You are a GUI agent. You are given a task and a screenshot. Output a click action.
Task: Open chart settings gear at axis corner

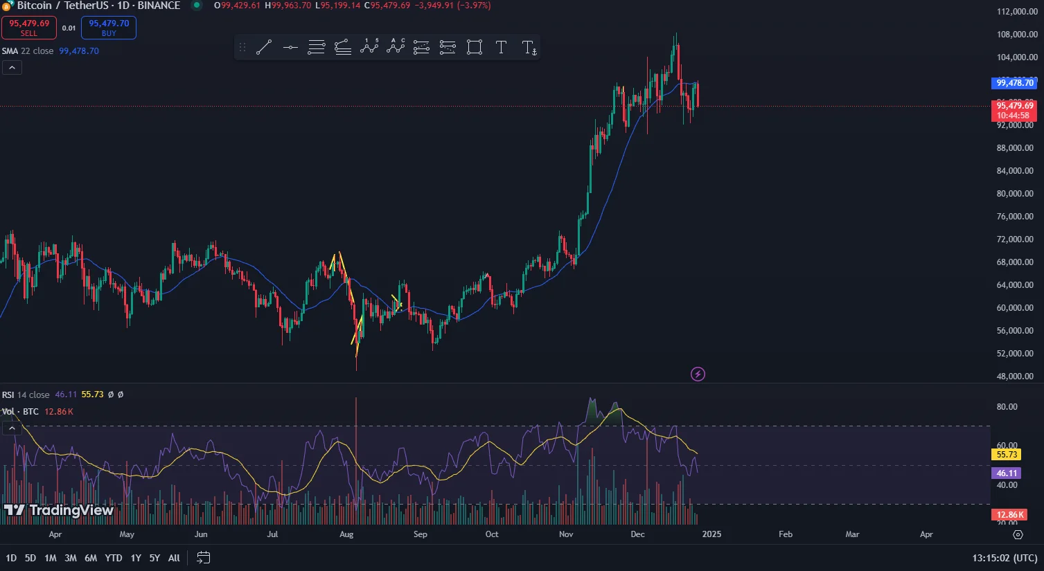tap(1018, 534)
